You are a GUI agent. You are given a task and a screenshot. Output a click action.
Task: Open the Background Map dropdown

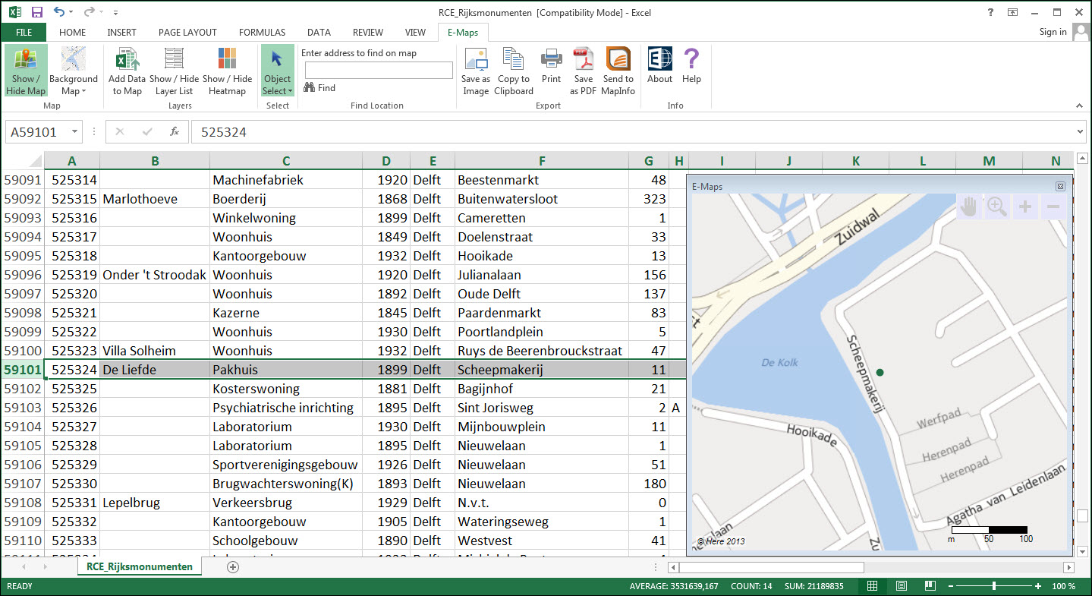74,71
